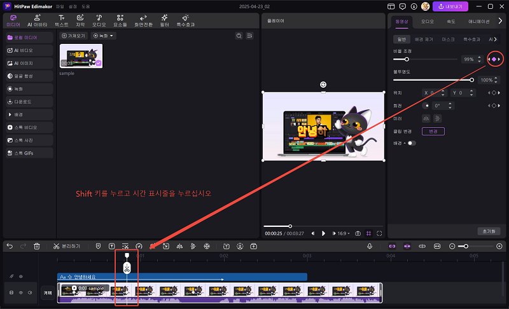Mute the video track audio

(x=30, y=292)
